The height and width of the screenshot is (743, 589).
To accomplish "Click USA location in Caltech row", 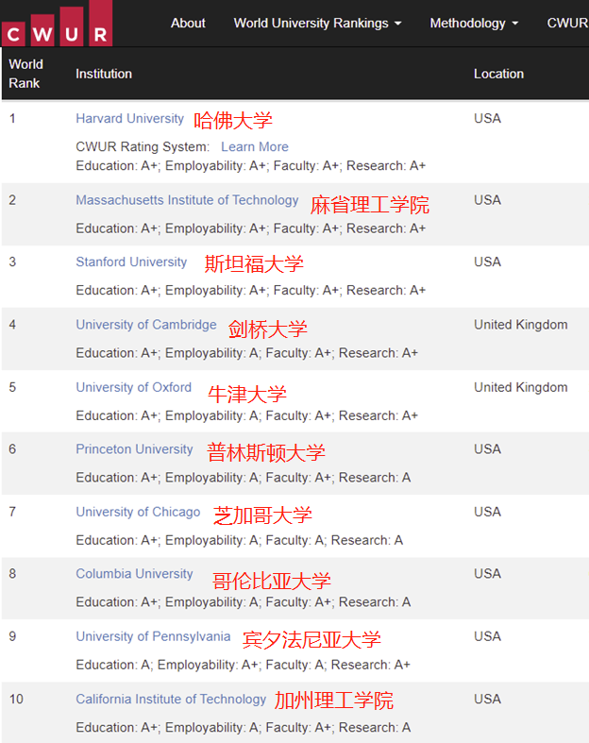I will pos(488,700).
